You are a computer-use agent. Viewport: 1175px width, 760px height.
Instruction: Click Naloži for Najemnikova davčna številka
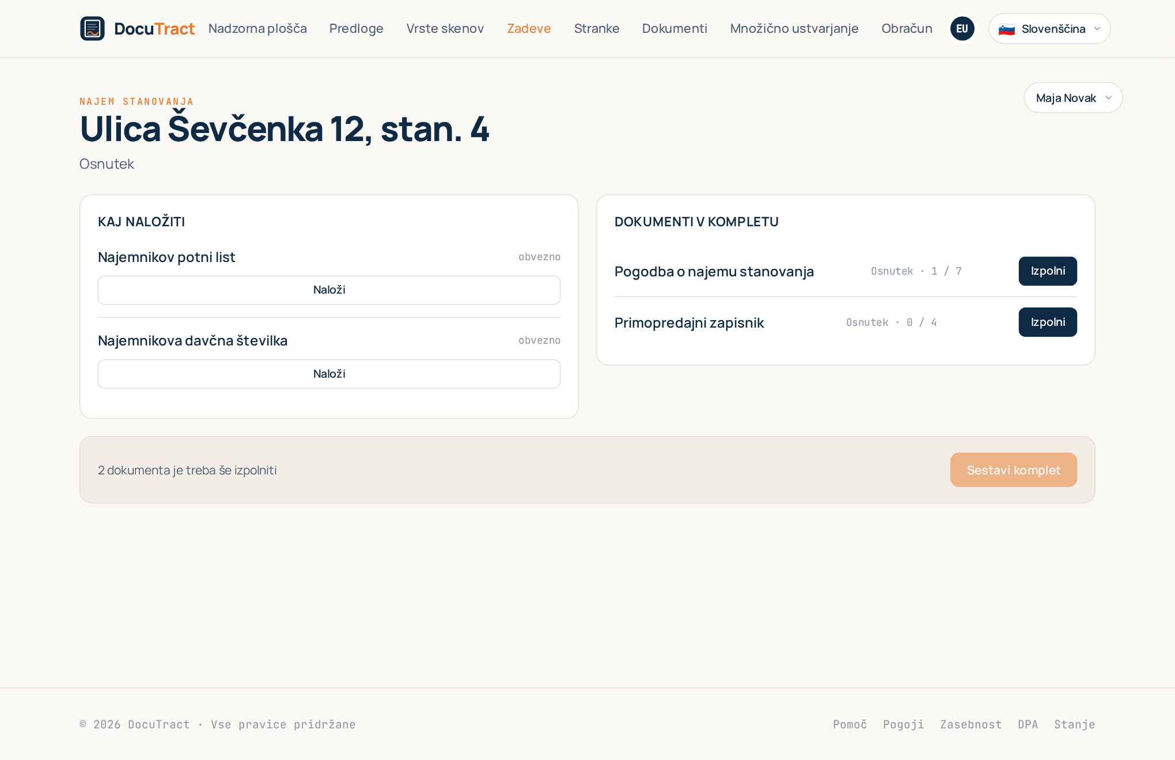[329, 374]
